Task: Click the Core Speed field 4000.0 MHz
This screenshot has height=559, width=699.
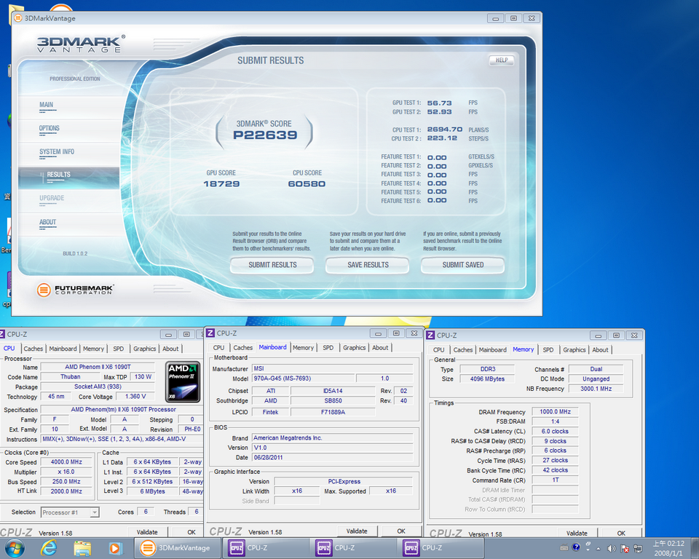Action: pyautogui.click(x=66, y=462)
